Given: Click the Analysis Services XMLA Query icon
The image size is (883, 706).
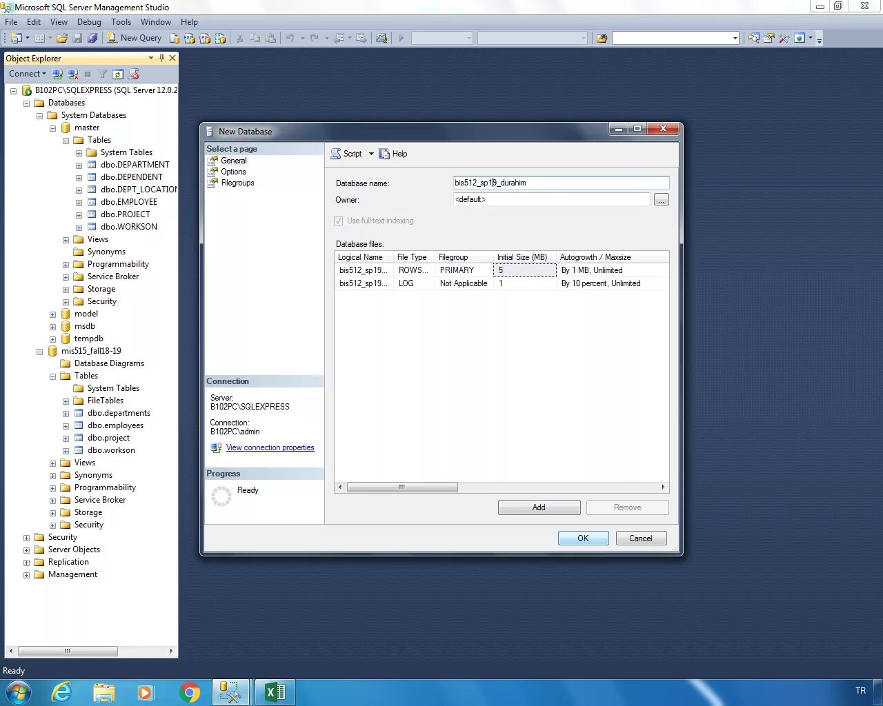Looking at the screenshot, I should pyautogui.click(x=220, y=38).
